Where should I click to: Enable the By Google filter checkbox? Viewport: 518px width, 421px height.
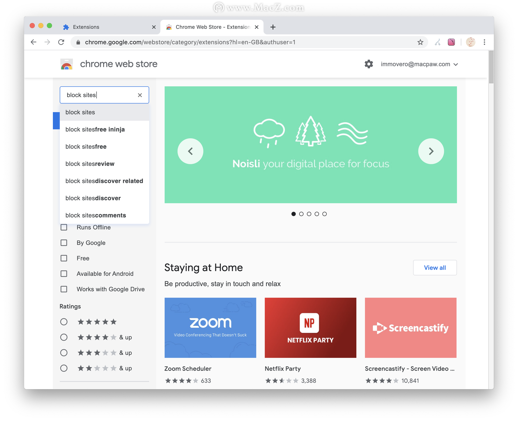[x=64, y=243]
